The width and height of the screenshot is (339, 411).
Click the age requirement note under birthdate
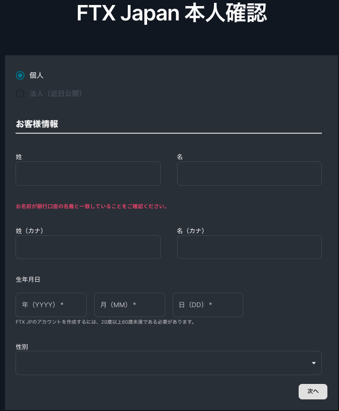105,322
